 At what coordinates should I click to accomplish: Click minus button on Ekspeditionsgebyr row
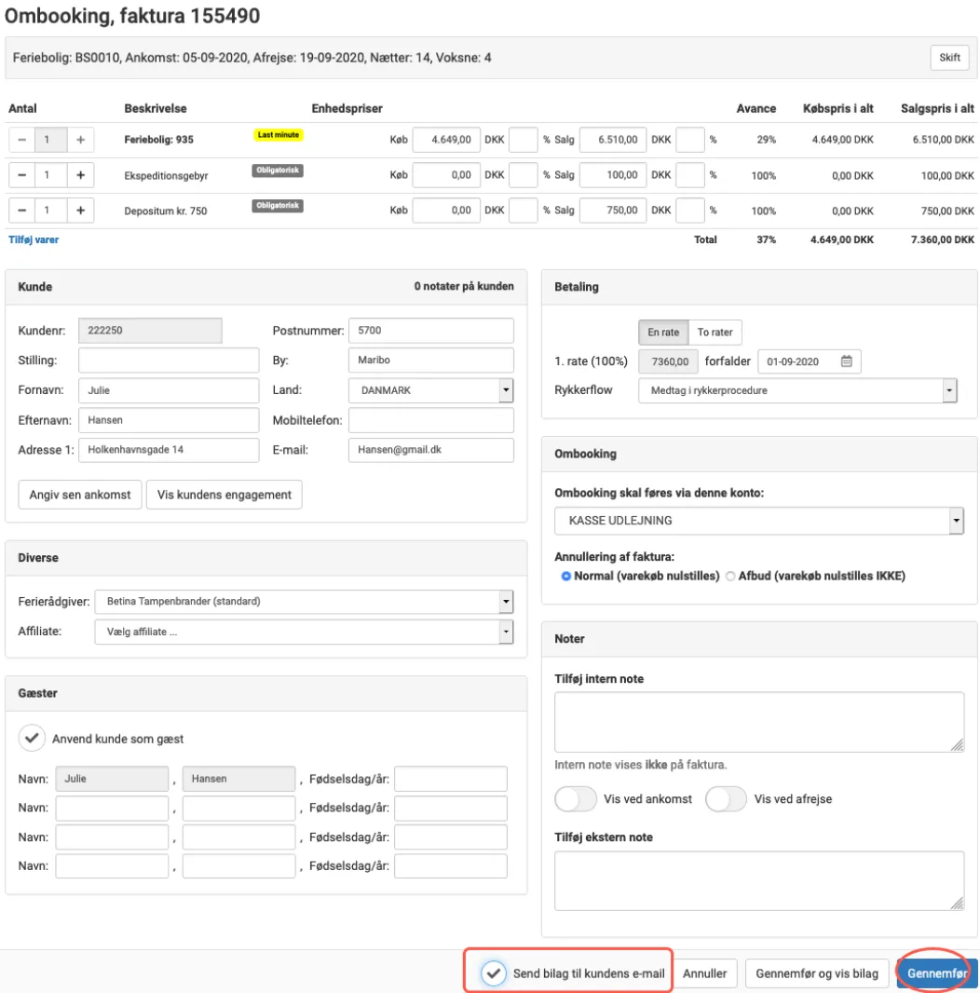pos(21,175)
